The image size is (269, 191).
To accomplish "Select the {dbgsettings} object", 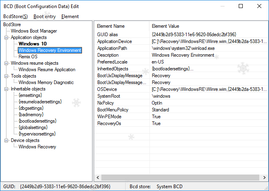I will pyautogui.click(x=31, y=108).
